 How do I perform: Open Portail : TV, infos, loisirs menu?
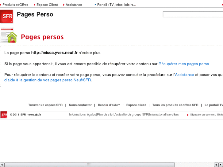point(116,5)
